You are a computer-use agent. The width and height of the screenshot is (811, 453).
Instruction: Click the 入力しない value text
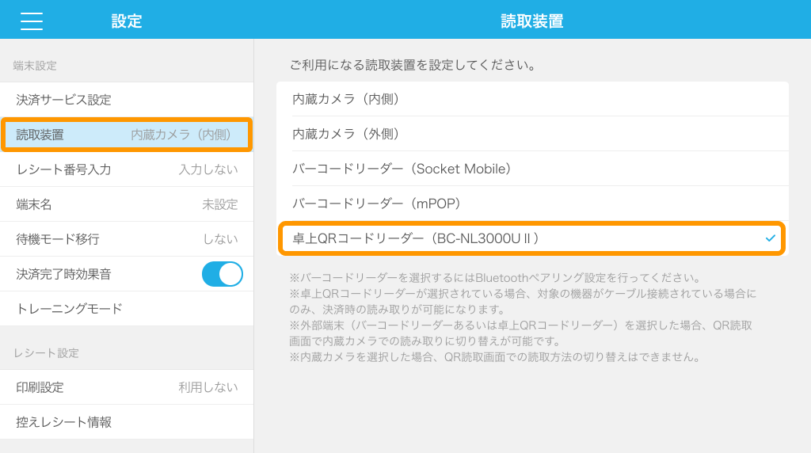tap(208, 169)
